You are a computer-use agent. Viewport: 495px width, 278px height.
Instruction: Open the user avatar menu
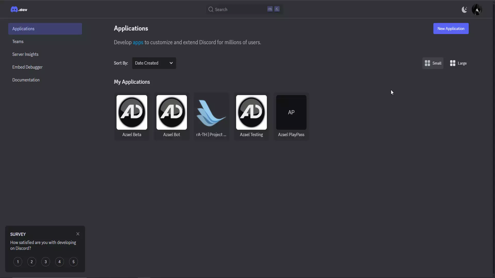point(477,10)
